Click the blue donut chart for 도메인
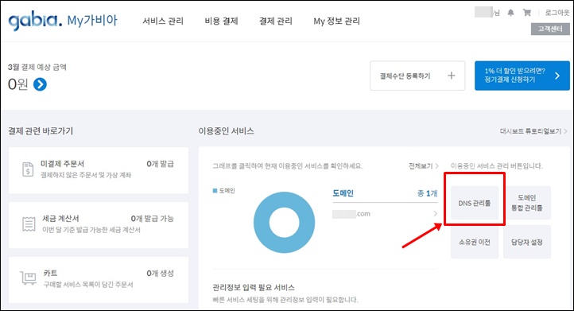Screen dimensions: 574x311 [284, 222]
